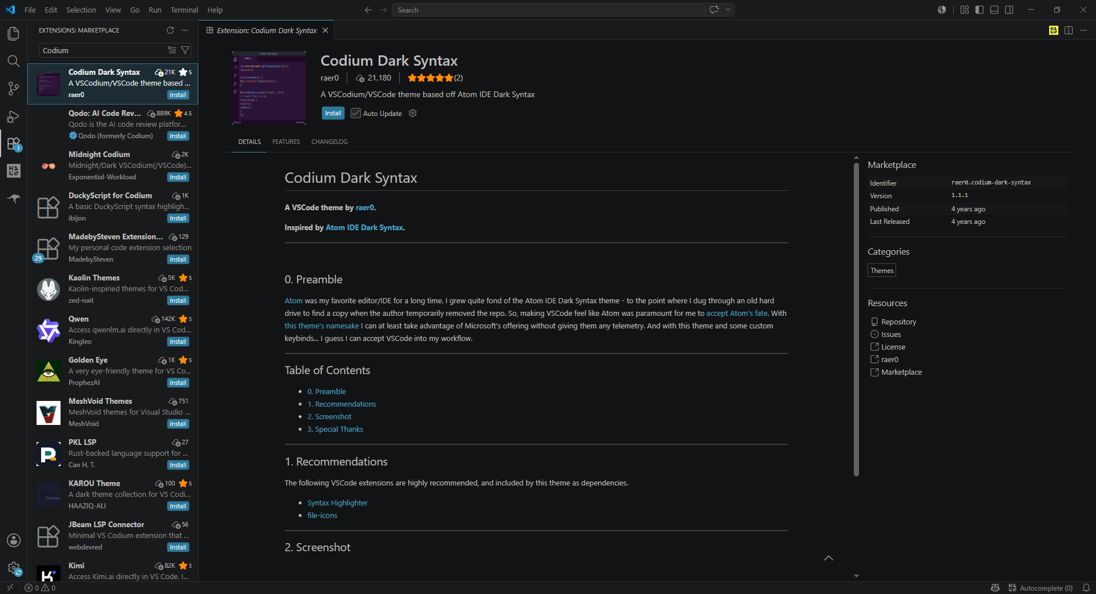Image resolution: width=1096 pixels, height=594 pixels.
Task: Select the DETAILS tab
Action: click(x=250, y=142)
